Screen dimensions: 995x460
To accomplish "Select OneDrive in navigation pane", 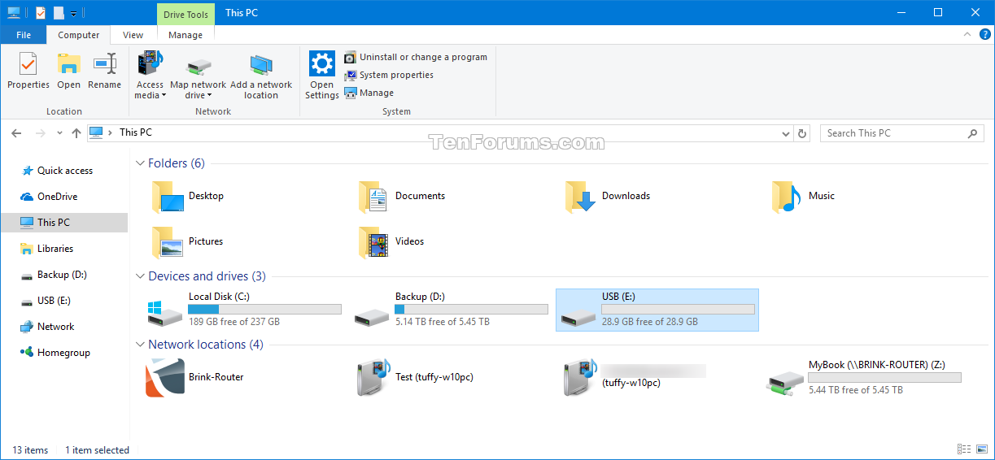I will click(65, 197).
